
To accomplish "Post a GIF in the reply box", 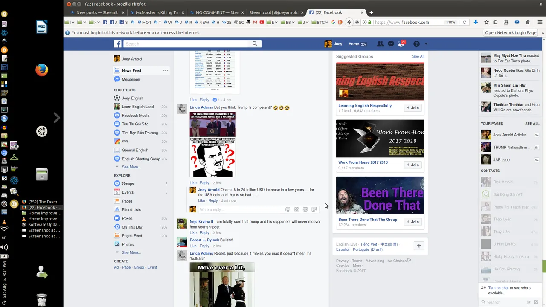I will coord(305,209).
